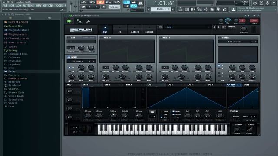Enable OSC B switch
The width and height of the screenshot is (278, 156).
pyautogui.click(x=160, y=38)
